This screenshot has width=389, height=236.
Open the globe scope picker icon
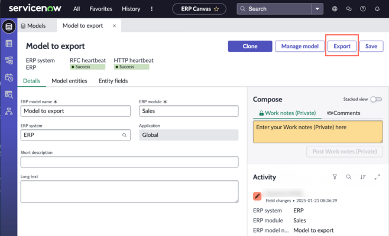335,9
